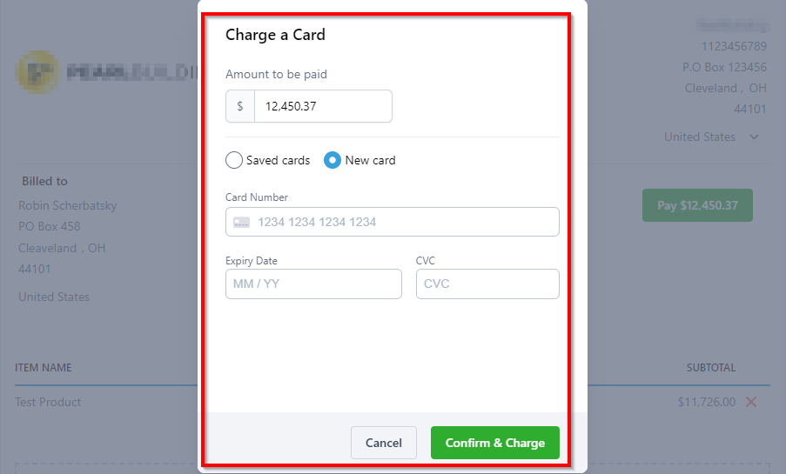Click the Pay $12,450.37 button
The image size is (786, 474).
click(x=697, y=205)
